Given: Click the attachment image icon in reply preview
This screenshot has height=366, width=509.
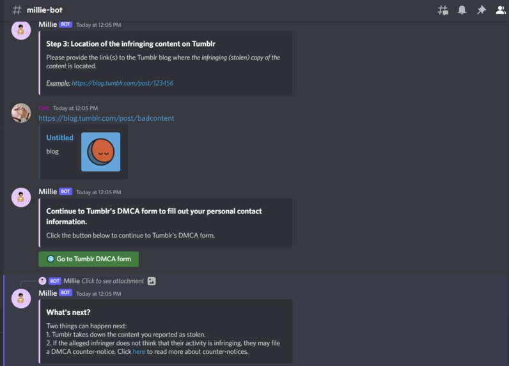Looking at the screenshot, I should coord(152,281).
